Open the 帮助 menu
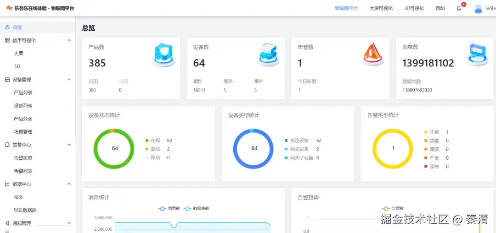The height and width of the screenshot is (233, 496). pyautogui.click(x=440, y=9)
